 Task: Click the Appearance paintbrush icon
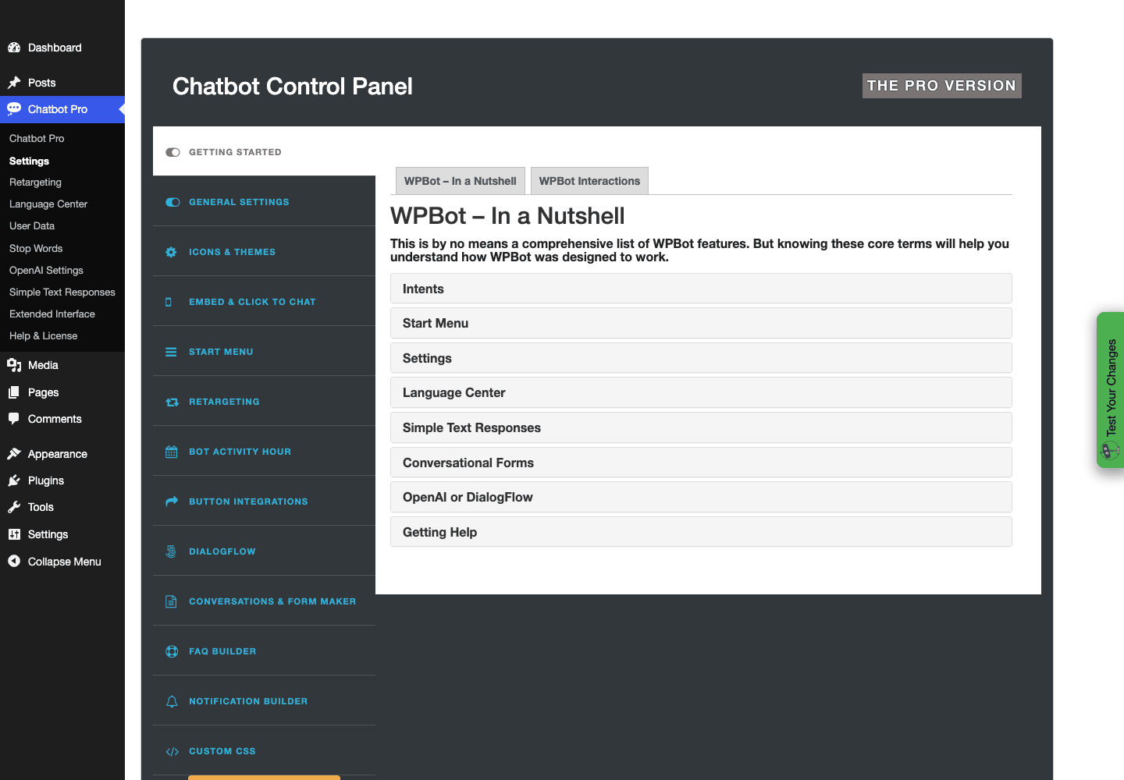14,454
